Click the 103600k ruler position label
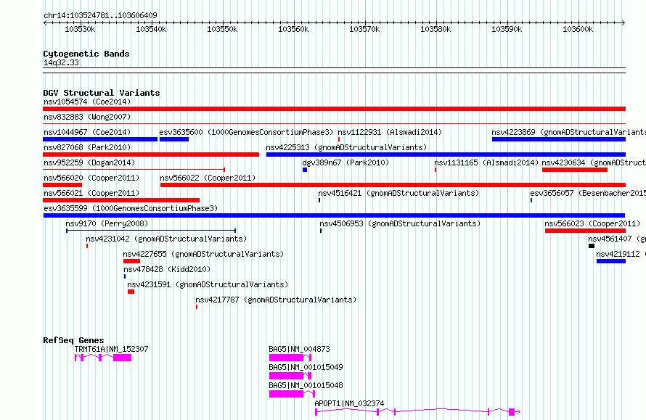This screenshot has height=420, width=646. click(578, 29)
